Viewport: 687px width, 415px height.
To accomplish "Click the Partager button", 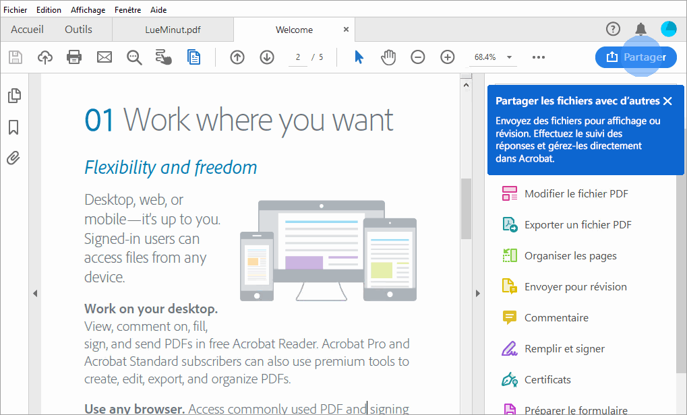I will click(x=636, y=57).
